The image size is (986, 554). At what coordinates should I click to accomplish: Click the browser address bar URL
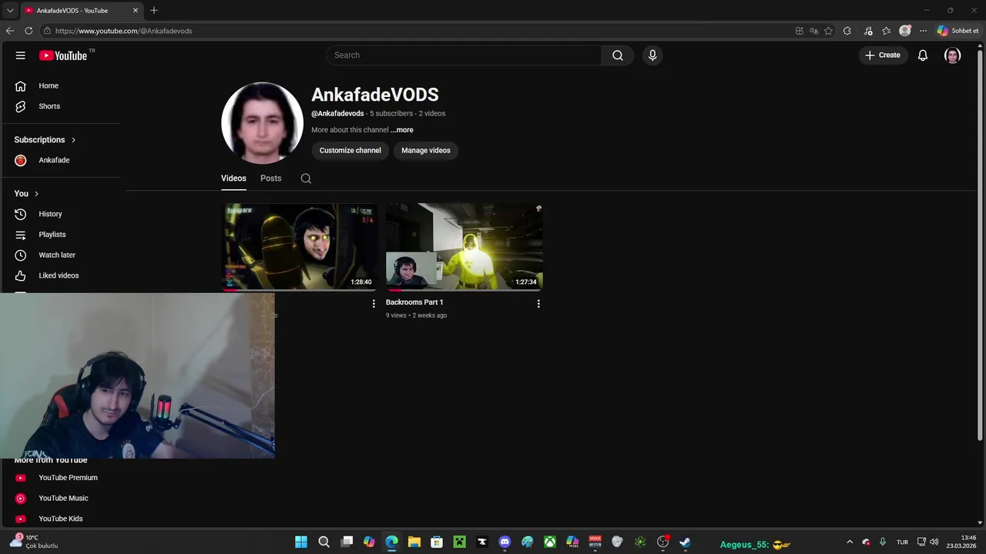point(123,31)
